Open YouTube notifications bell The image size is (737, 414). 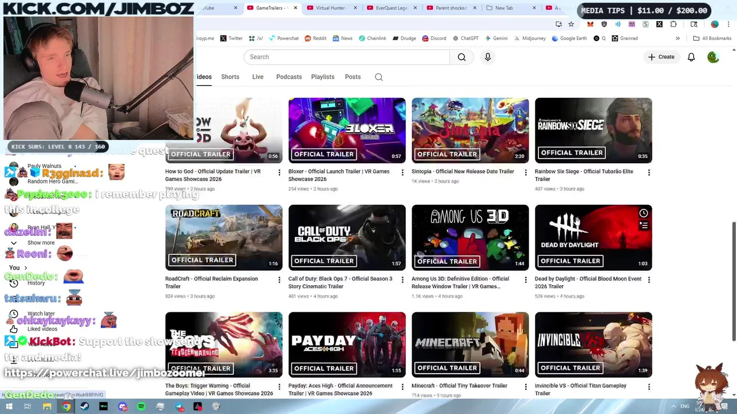click(x=691, y=57)
